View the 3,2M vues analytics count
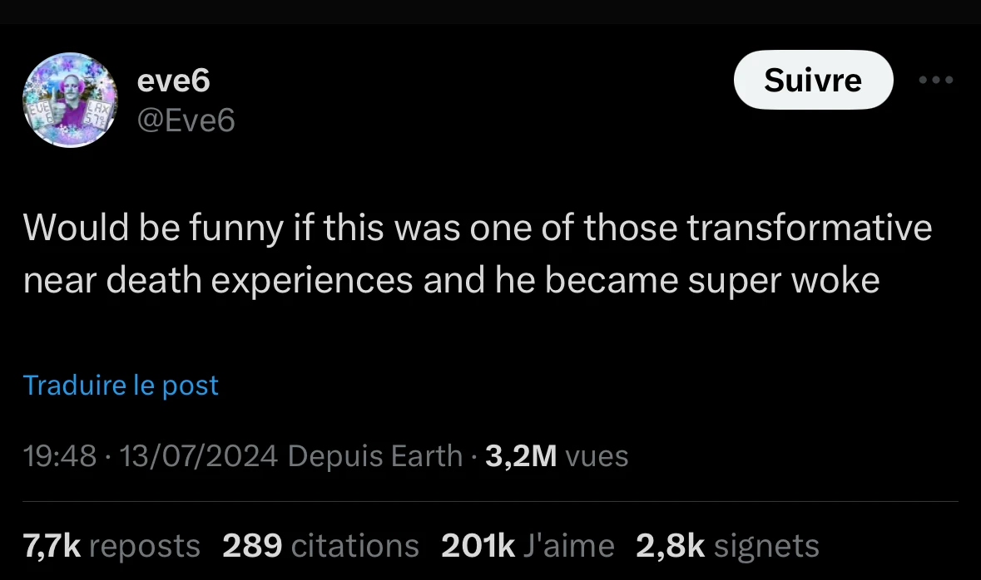The image size is (981, 580). click(x=521, y=455)
